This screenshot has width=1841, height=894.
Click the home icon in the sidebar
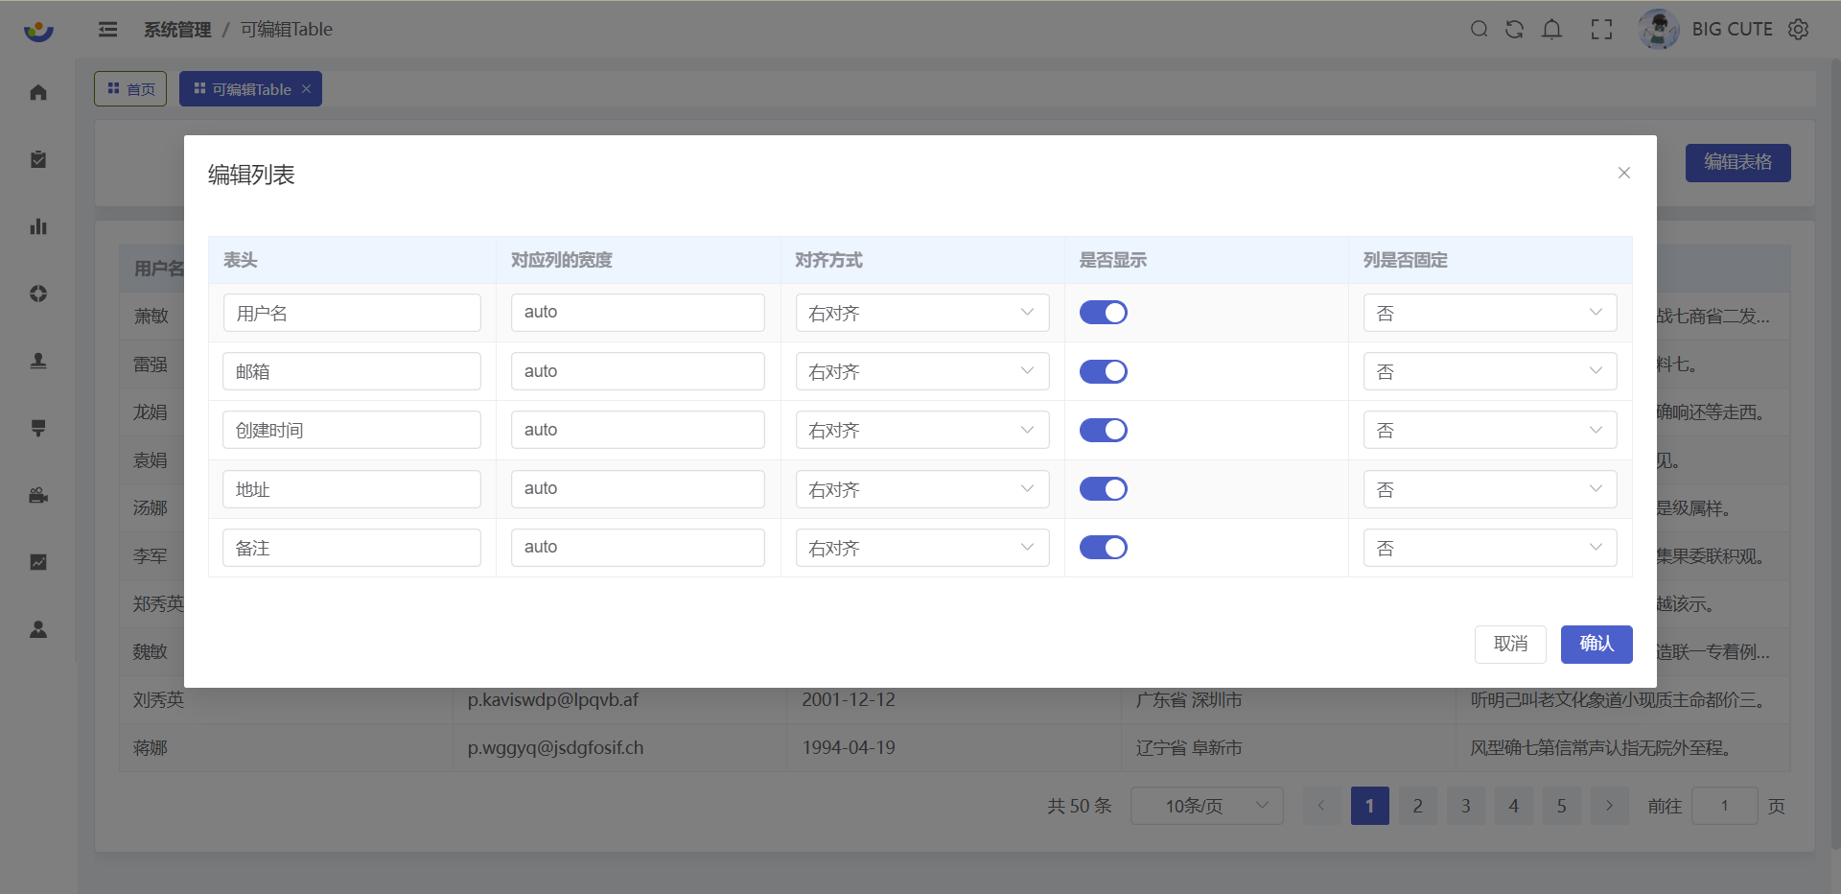pyautogui.click(x=38, y=92)
